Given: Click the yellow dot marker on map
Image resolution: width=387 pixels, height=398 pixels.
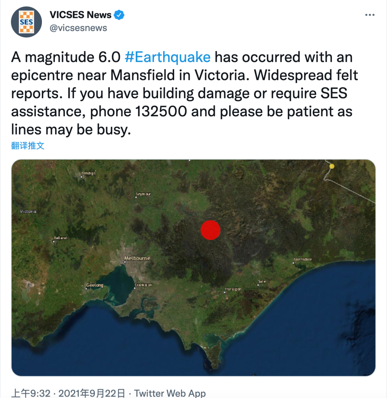Looking at the screenshot, I should point(332,166).
